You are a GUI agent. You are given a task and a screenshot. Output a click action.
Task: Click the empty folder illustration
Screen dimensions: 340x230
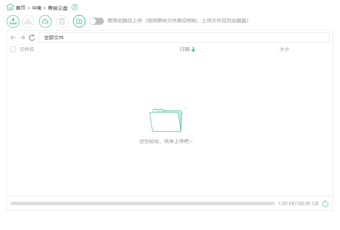(x=166, y=118)
